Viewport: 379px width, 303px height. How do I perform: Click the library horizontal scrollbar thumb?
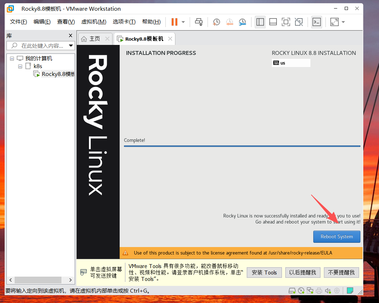click(38, 280)
